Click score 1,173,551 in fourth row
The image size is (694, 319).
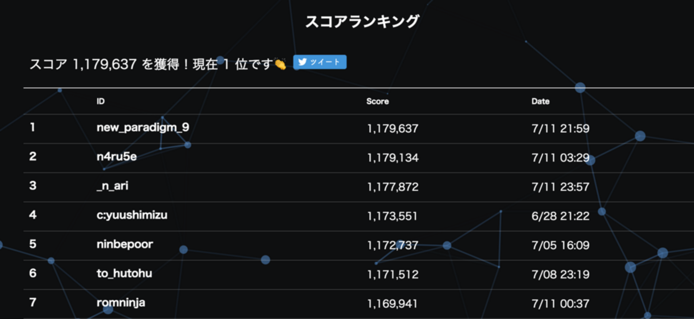[x=392, y=216]
